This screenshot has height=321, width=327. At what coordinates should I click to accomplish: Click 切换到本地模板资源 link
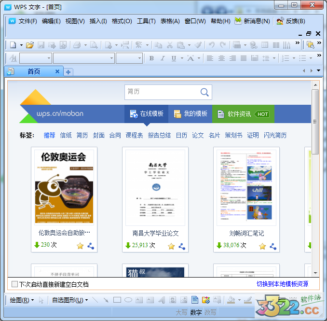(282, 284)
